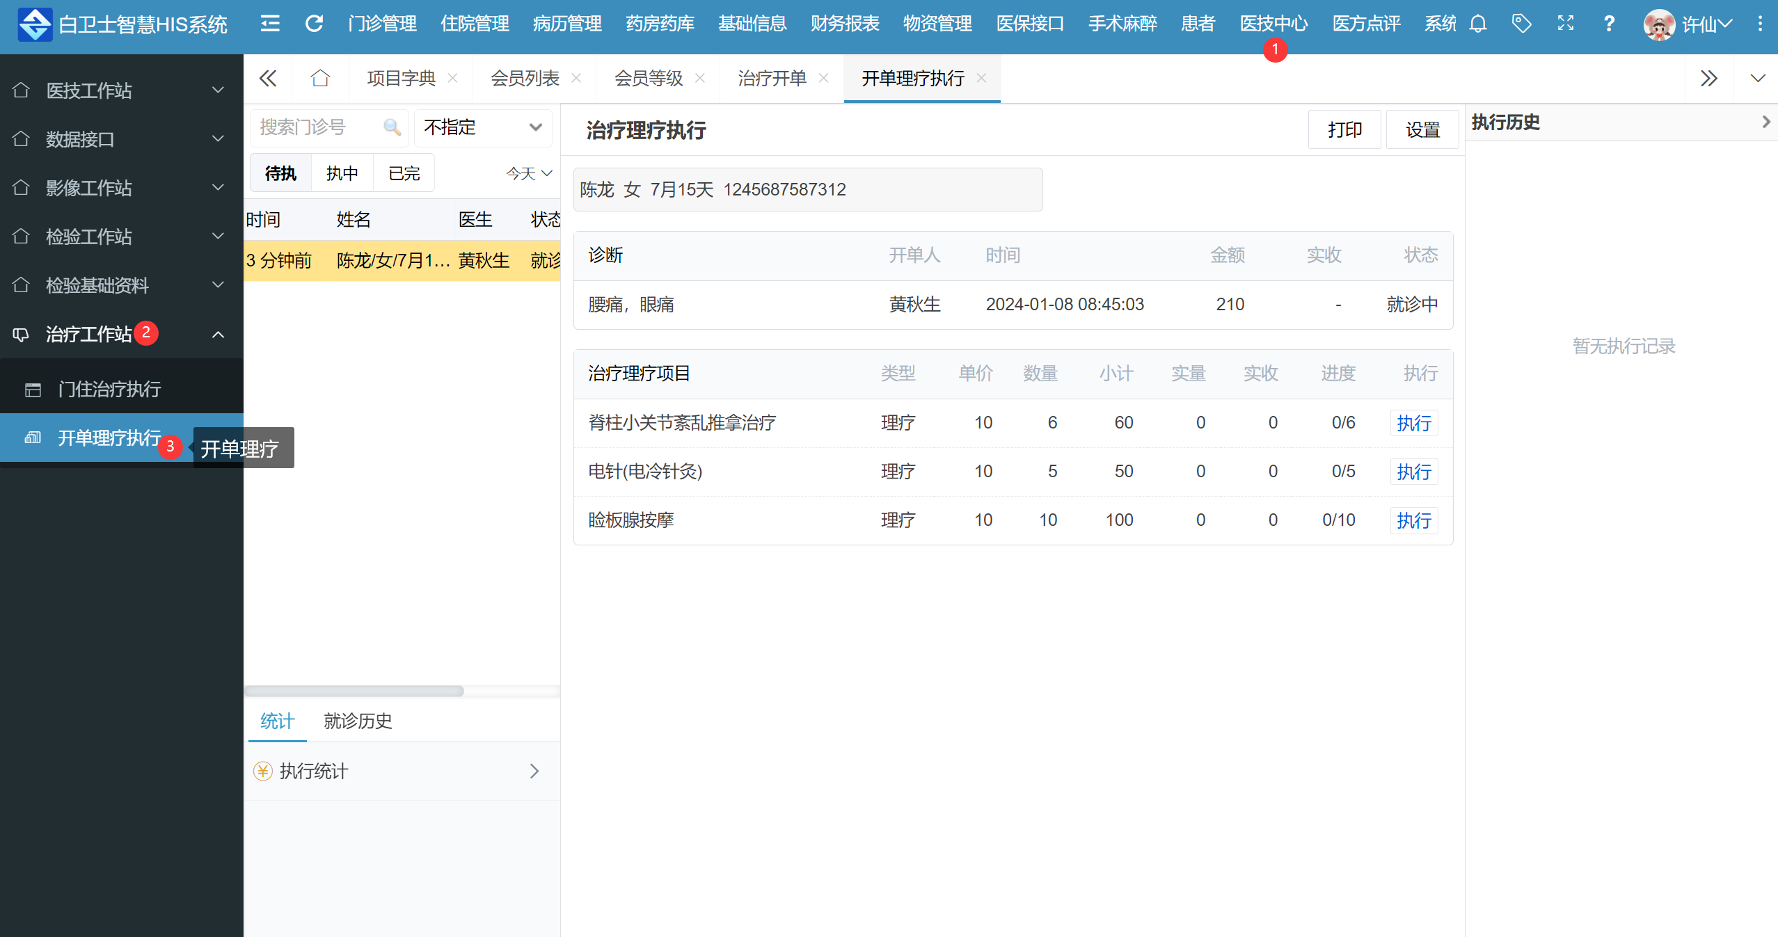
Task: Open the 药房药库 menu
Action: [x=660, y=24]
